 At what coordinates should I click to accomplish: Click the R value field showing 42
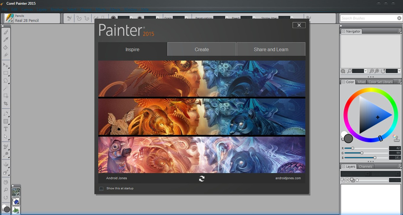pyautogui.click(x=395, y=148)
